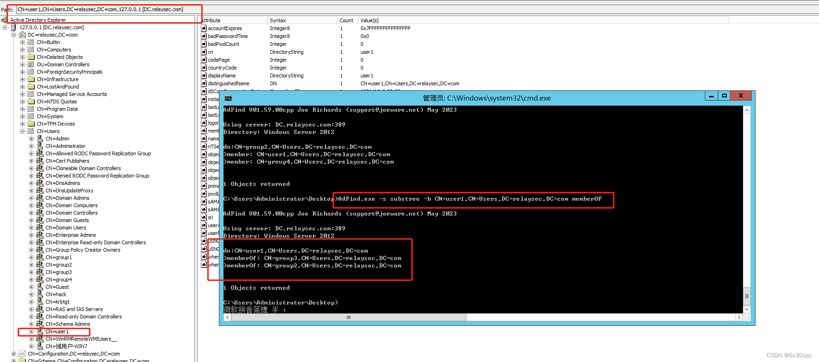This screenshot has width=819, height=362.
Task: Select CN=group4 in tree
Action: (59, 279)
